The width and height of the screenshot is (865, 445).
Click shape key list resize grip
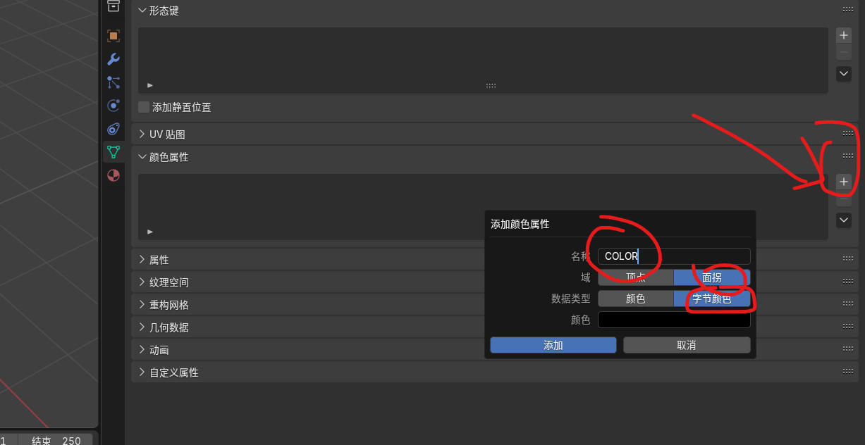pyautogui.click(x=491, y=85)
